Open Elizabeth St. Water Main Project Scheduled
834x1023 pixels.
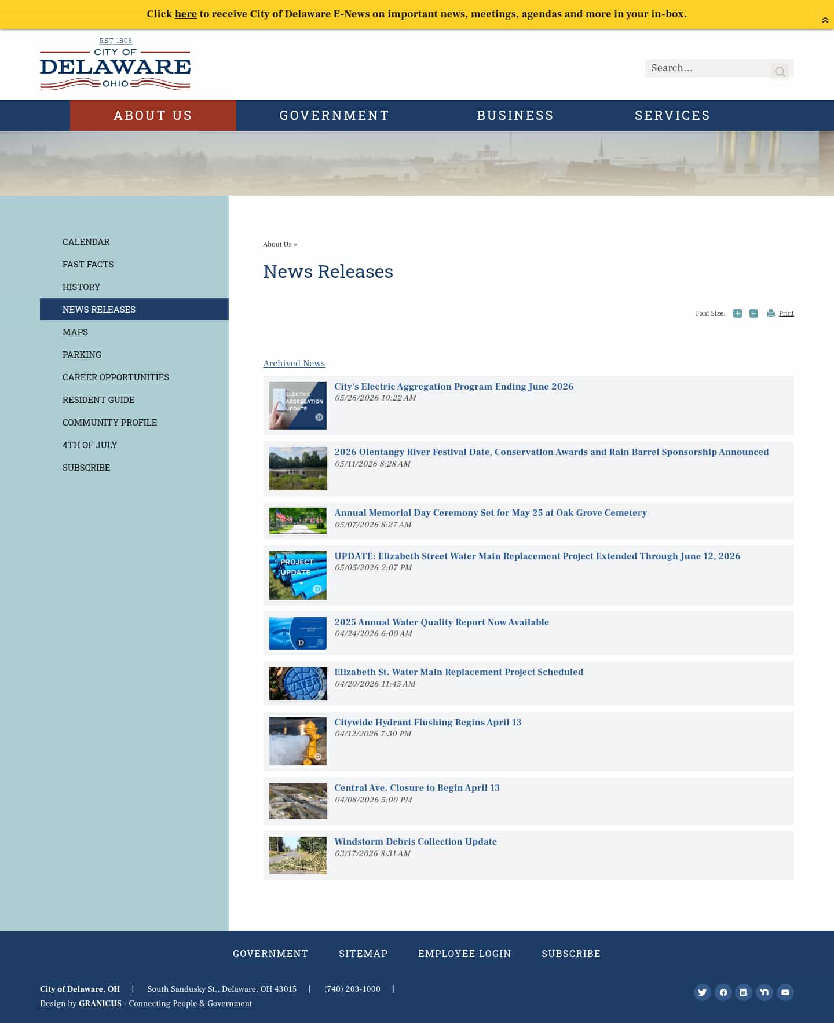[x=459, y=672]
